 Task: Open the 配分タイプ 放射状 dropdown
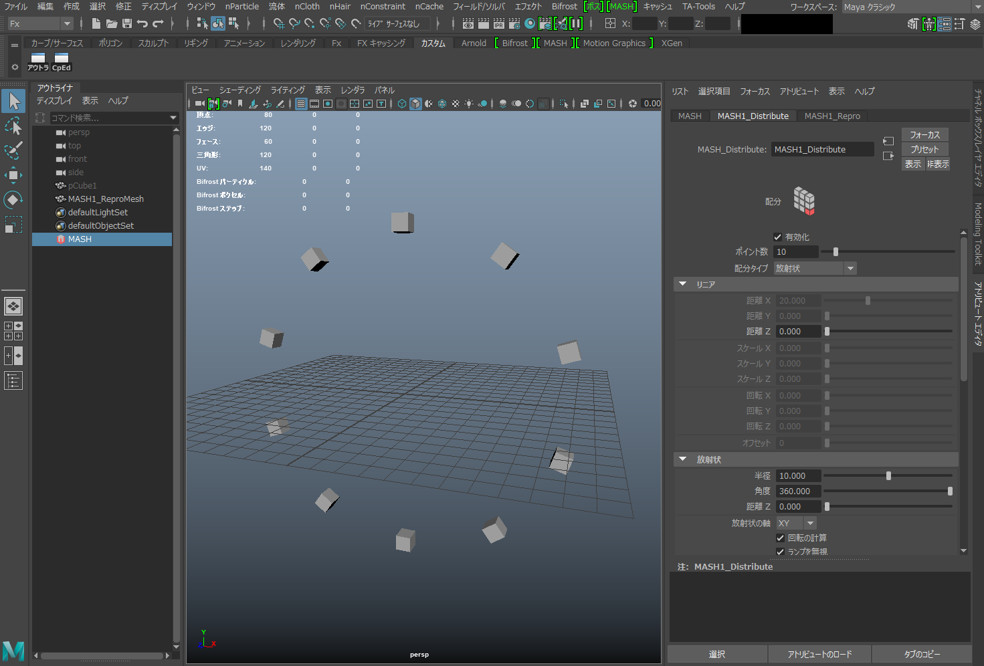point(815,268)
